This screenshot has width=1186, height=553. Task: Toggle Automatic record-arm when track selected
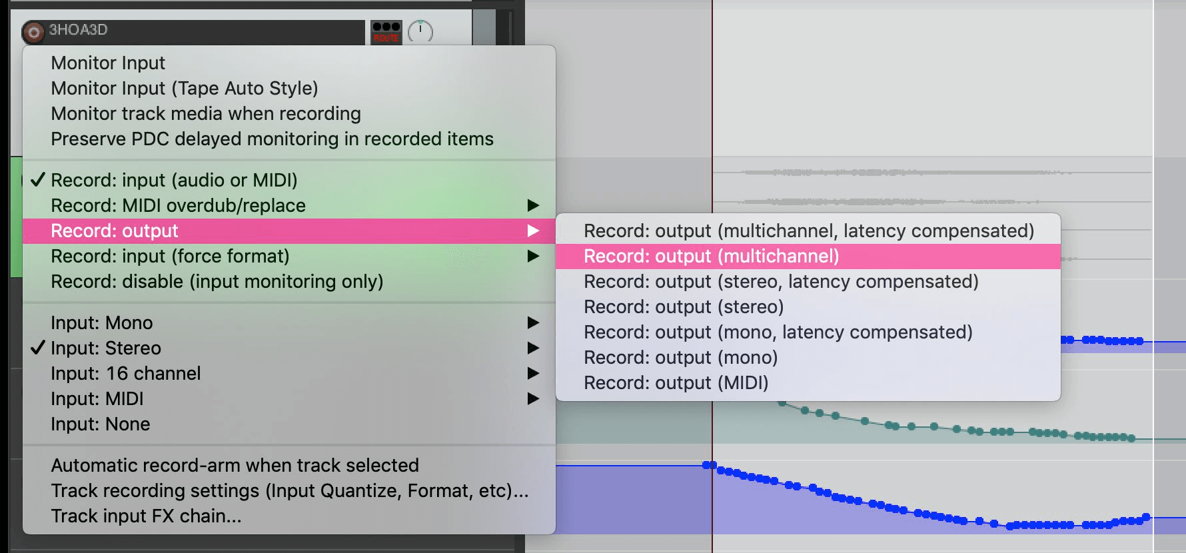pyautogui.click(x=235, y=465)
